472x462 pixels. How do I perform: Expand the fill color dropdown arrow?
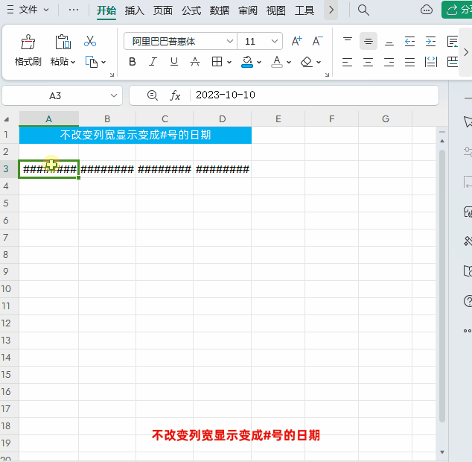[259, 63]
